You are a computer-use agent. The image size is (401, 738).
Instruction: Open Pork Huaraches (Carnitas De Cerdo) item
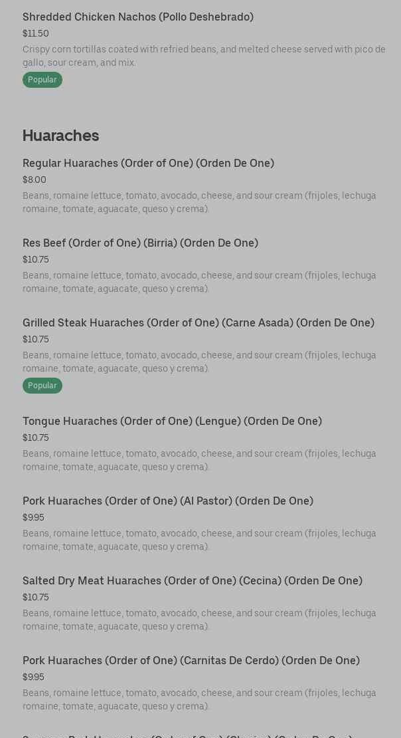pos(191,661)
